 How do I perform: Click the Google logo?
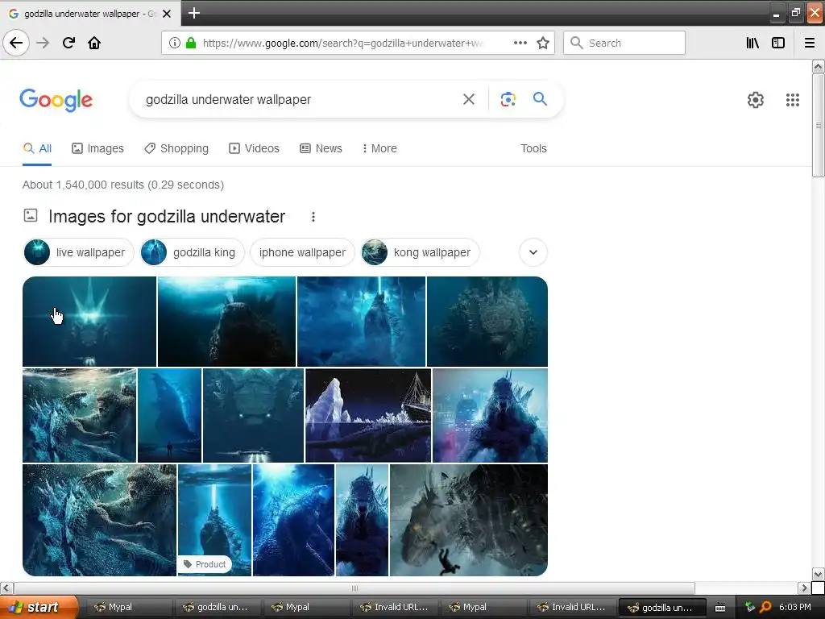click(x=56, y=100)
